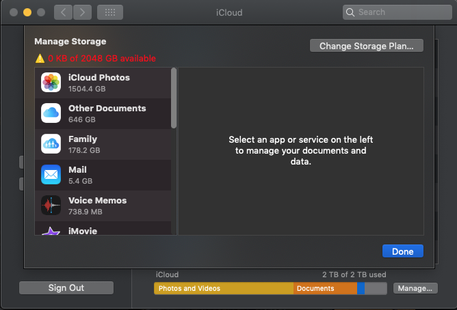Click the Family sharing icon

click(x=51, y=143)
